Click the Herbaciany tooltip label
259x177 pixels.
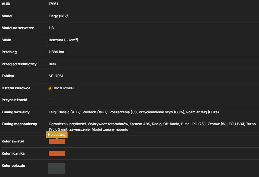[57, 135]
